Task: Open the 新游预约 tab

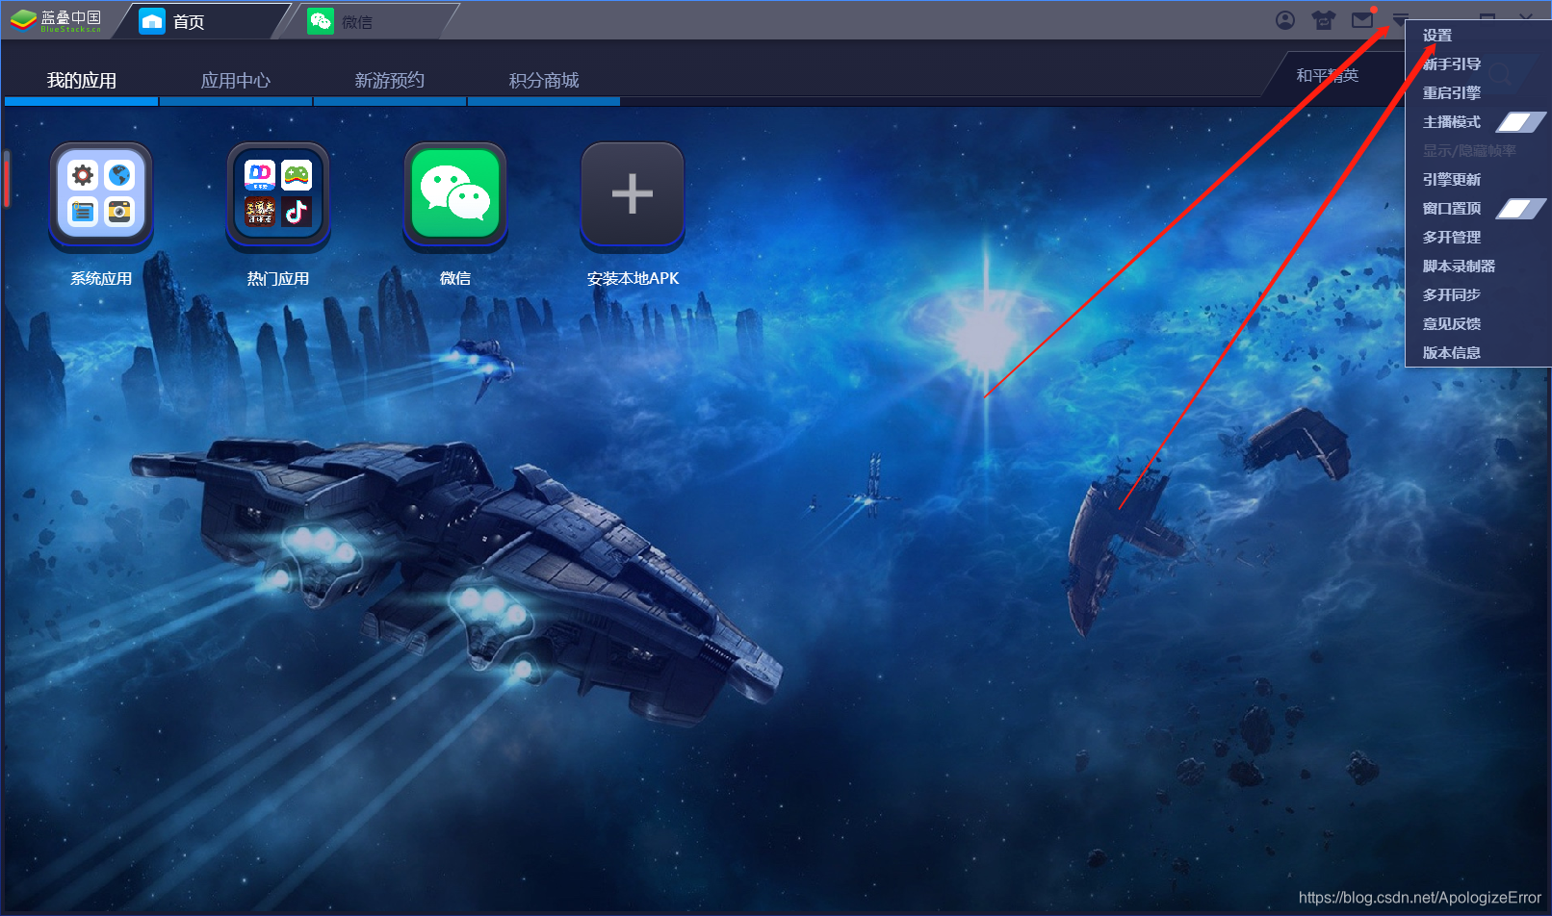Action: [390, 81]
